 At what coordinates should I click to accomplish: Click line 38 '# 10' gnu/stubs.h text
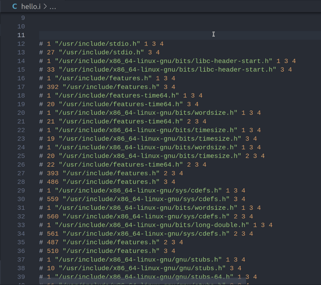tap(140, 268)
